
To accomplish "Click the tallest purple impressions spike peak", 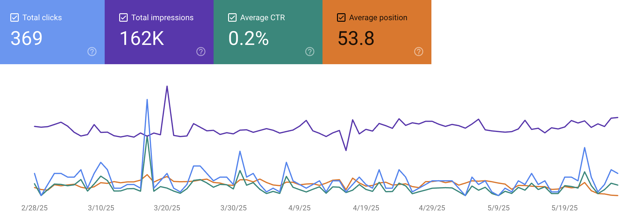I will click(x=167, y=86).
